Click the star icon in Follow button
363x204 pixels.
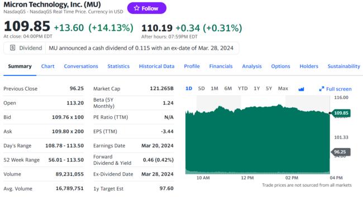(137, 8)
